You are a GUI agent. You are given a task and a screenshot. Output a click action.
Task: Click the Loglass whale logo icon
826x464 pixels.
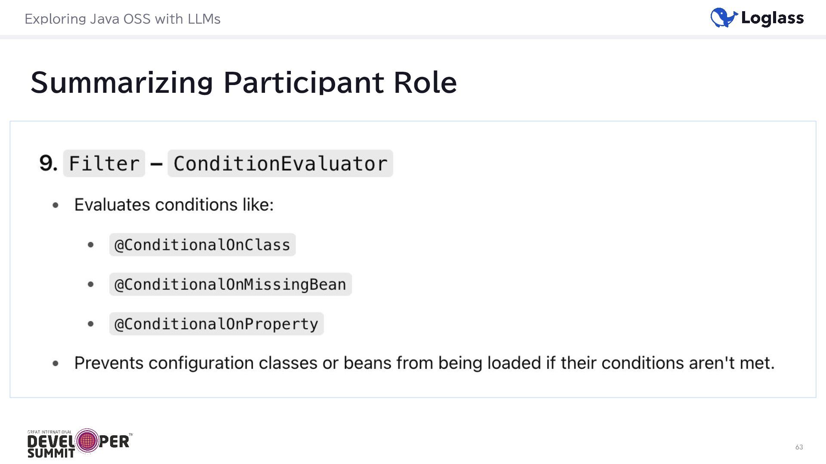click(x=724, y=18)
